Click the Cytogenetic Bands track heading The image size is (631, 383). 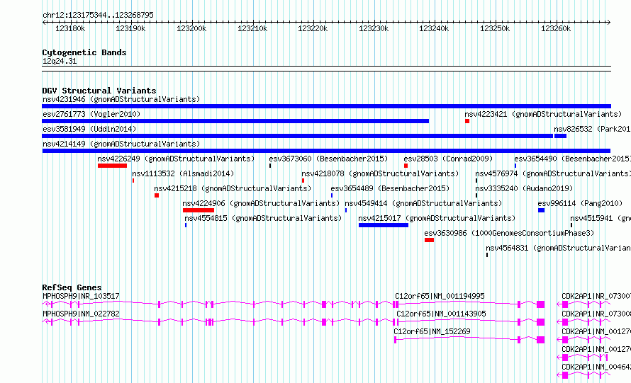[x=84, y=52]
